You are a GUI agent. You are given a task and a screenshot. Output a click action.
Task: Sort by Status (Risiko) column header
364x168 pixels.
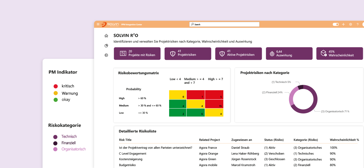[274, 140]
